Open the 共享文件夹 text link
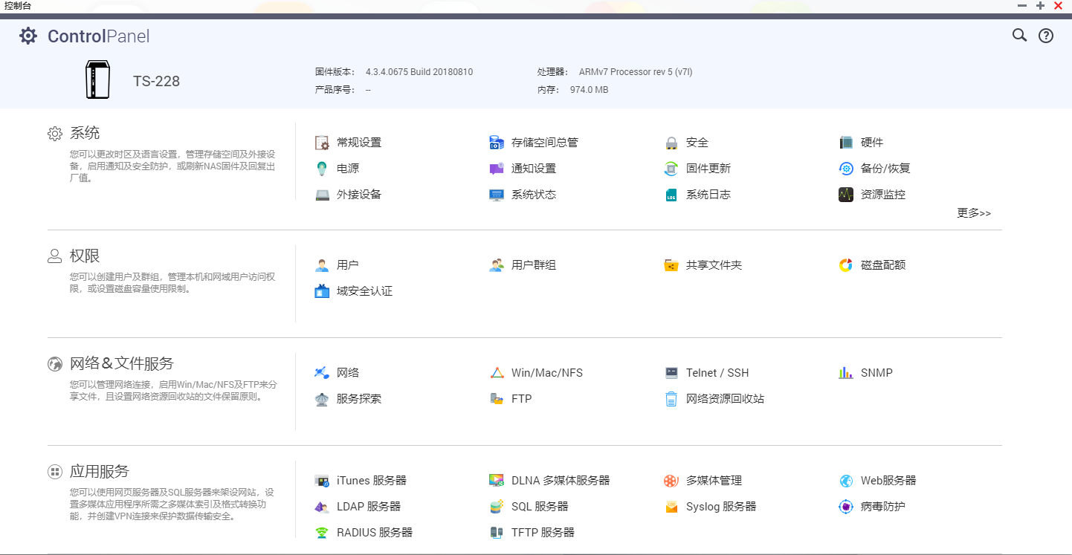This screenshot has height=555, width=1072. point(714,265)
